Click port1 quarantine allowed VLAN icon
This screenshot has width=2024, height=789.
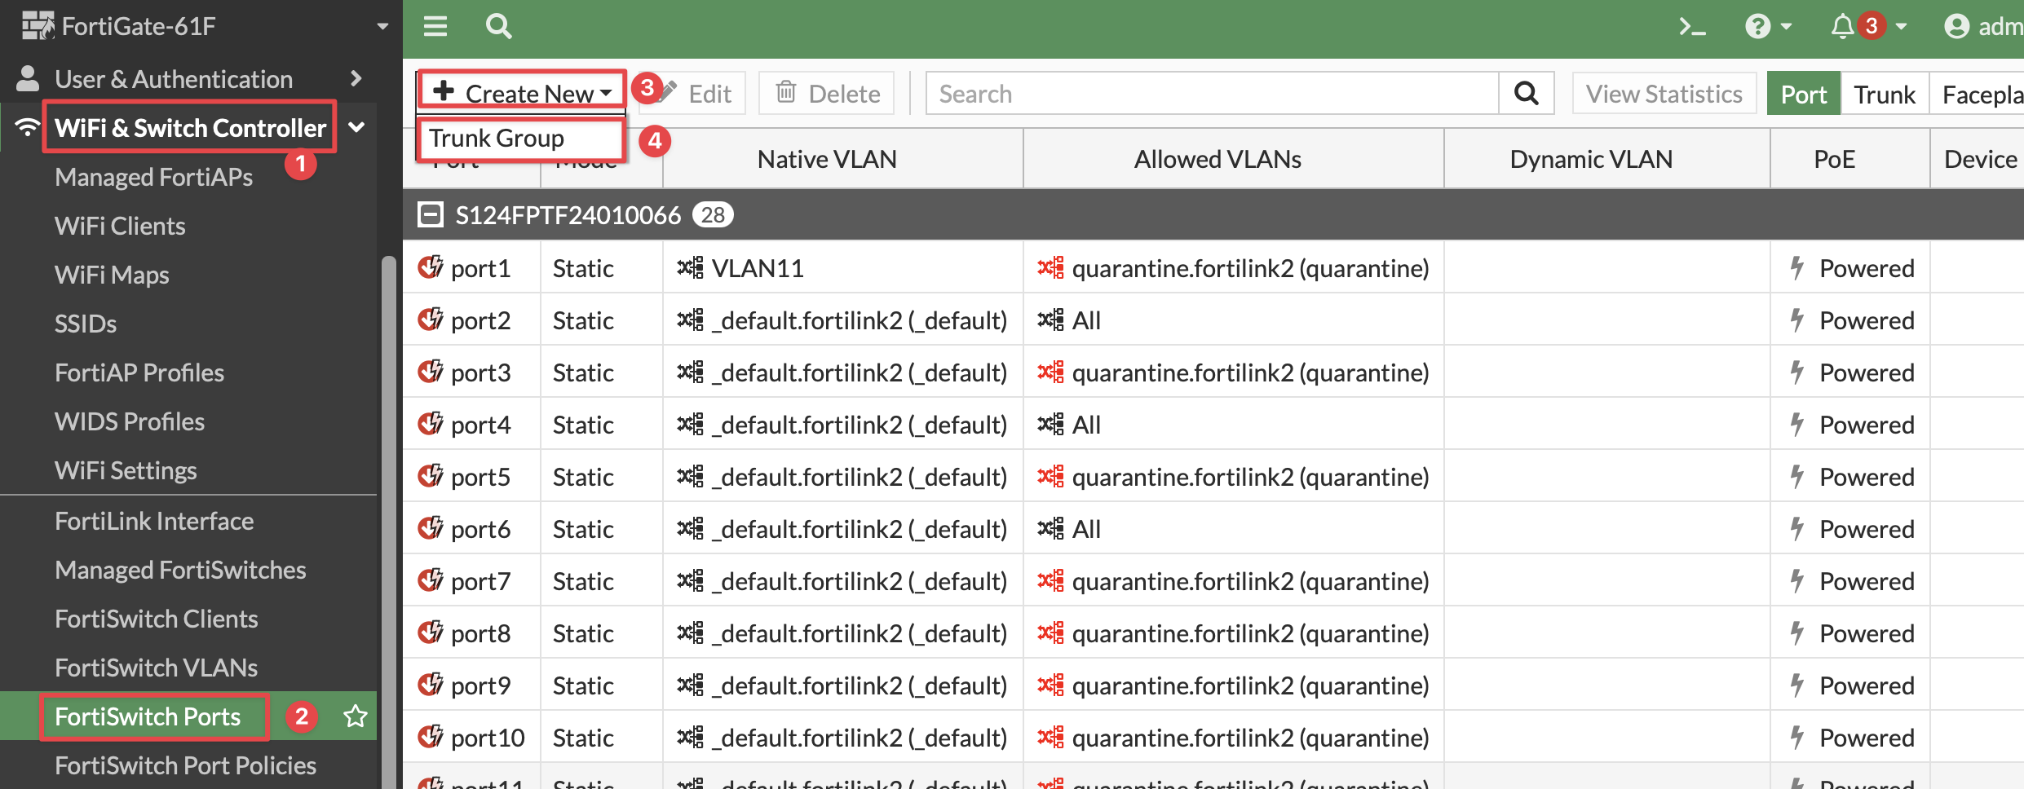click(x=1050, y=267)
